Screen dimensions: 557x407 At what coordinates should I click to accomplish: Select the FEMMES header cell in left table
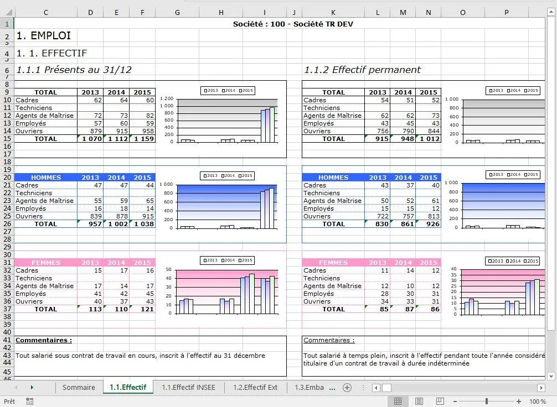(46, 263)
